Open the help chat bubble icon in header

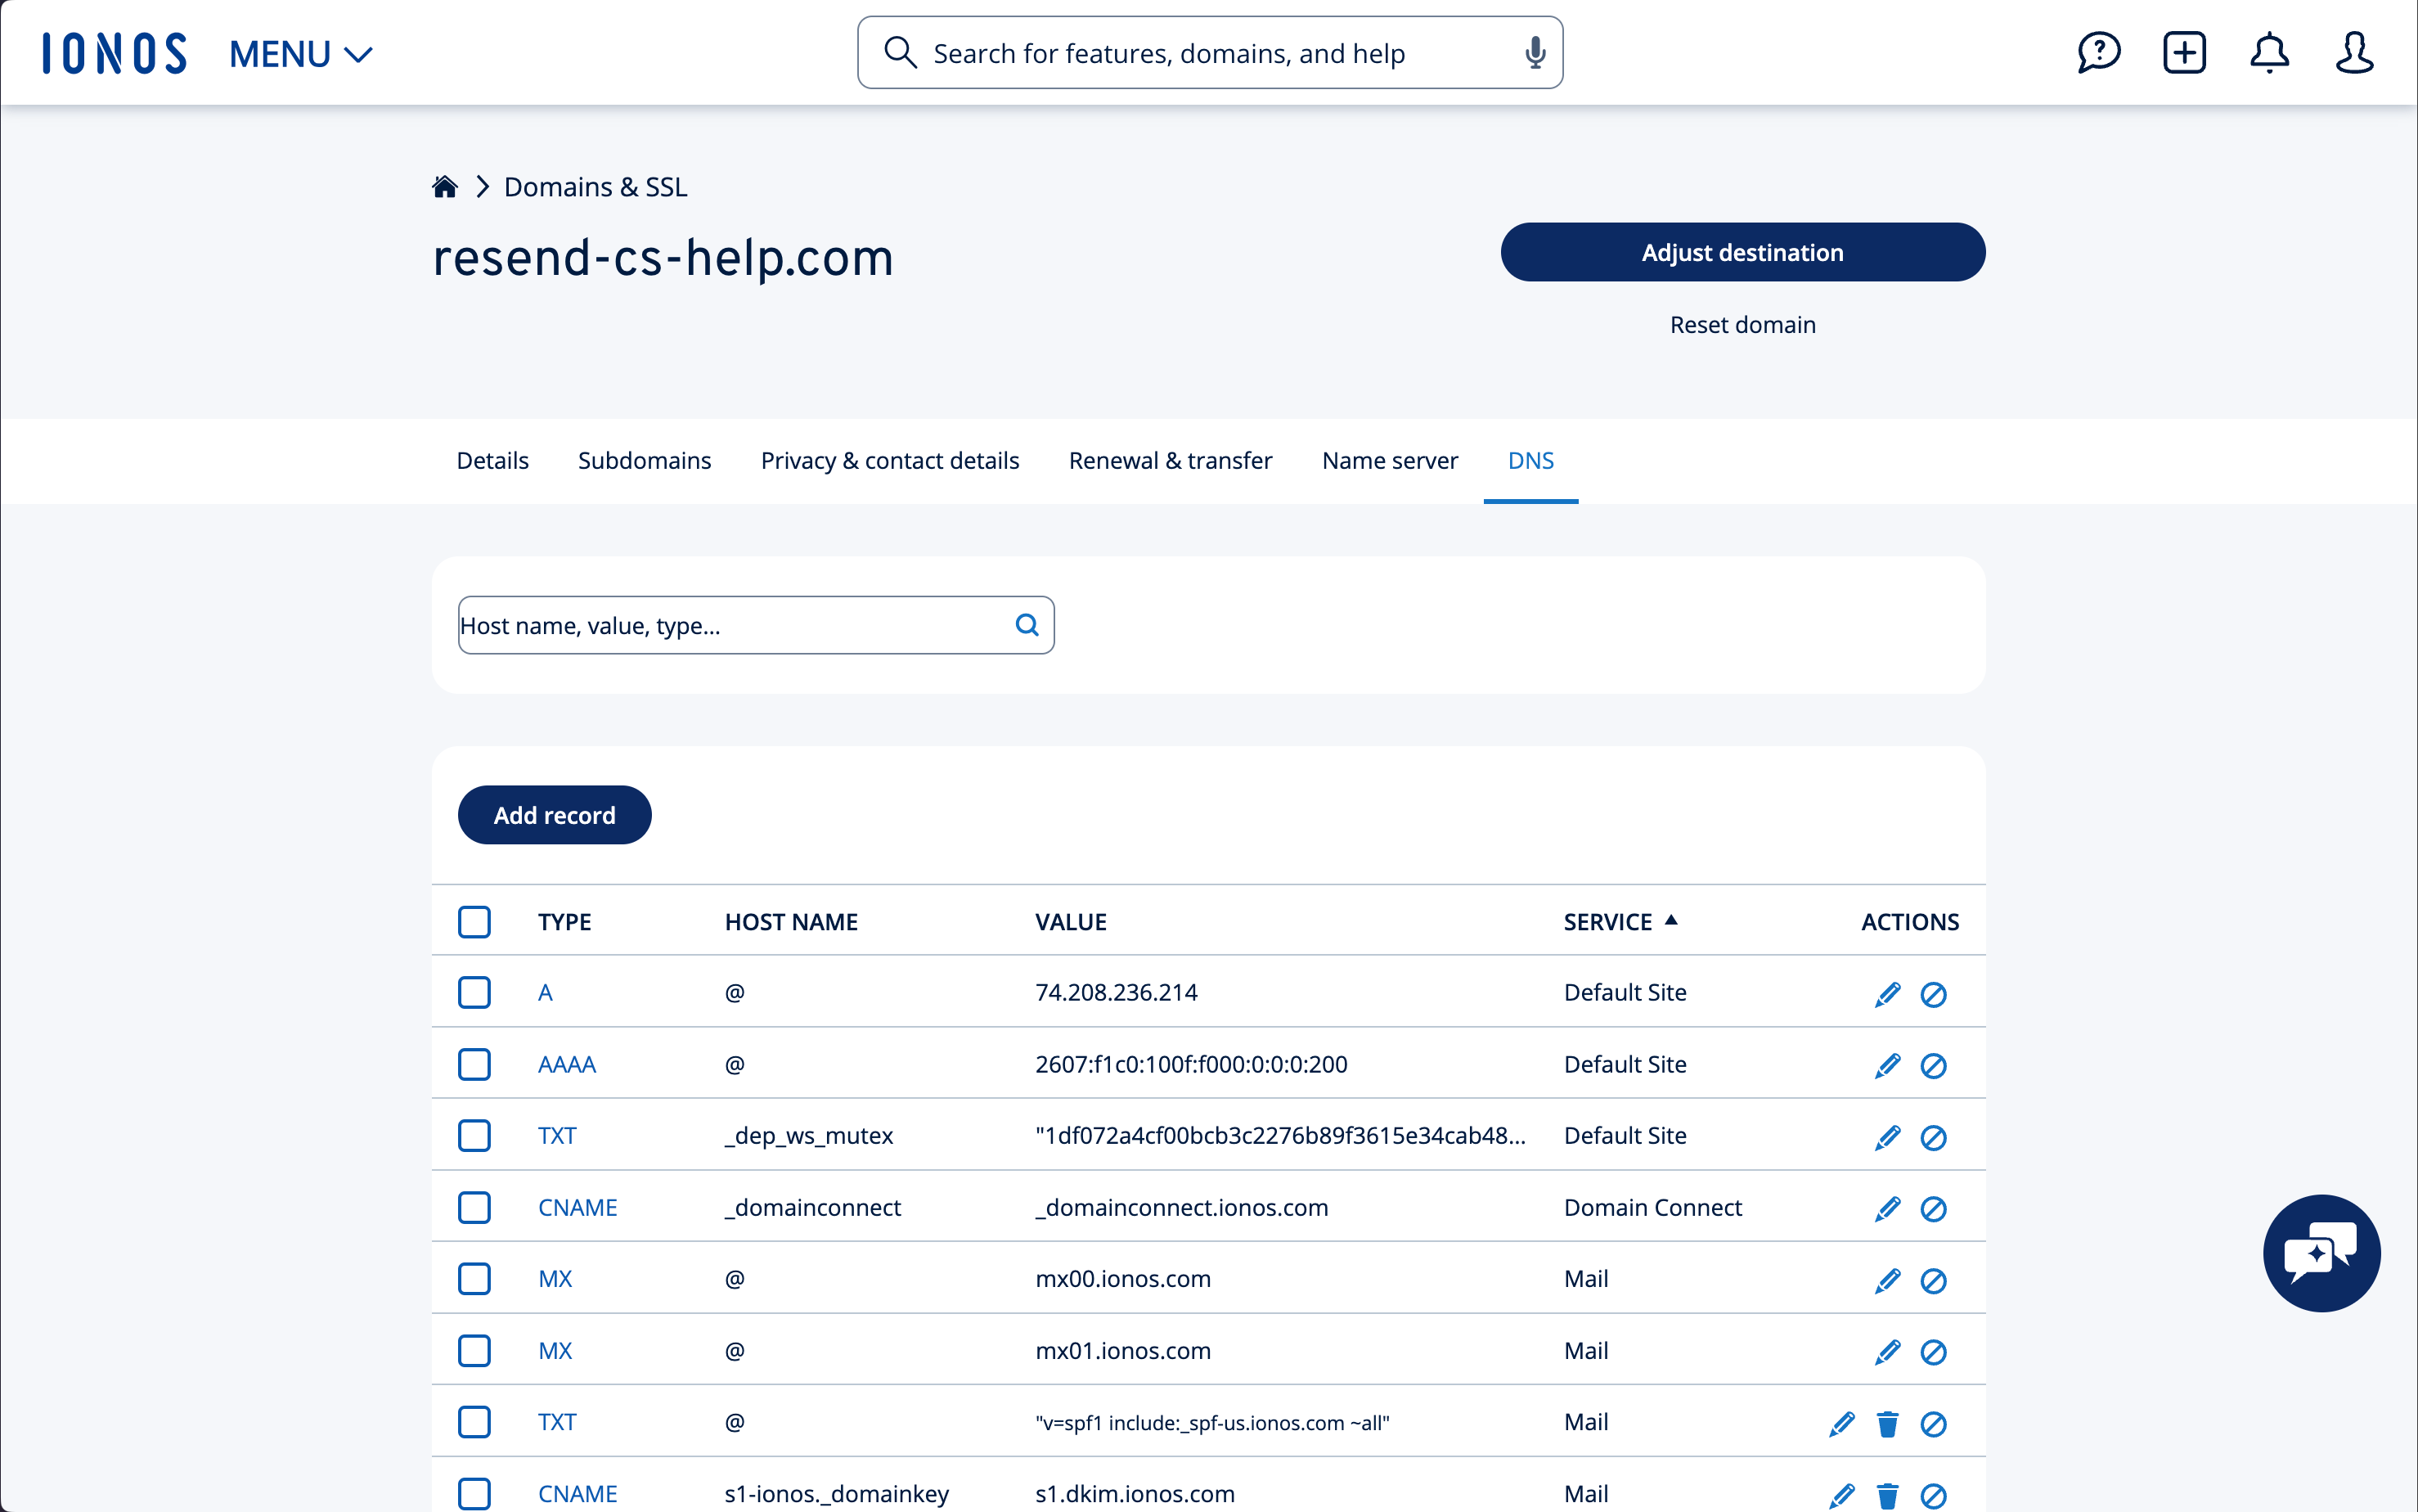coord(2098,53)
